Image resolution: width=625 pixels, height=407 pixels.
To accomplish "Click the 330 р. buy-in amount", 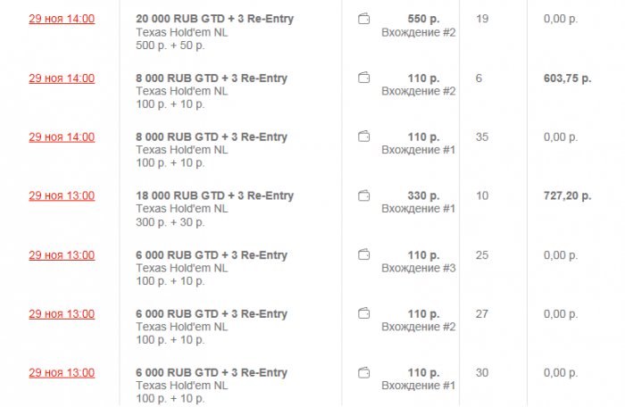I will (422, 195).
